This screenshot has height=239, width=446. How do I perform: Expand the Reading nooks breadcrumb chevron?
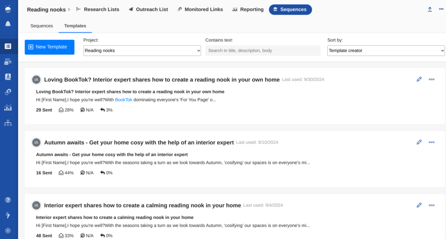(x=69, y=10)
